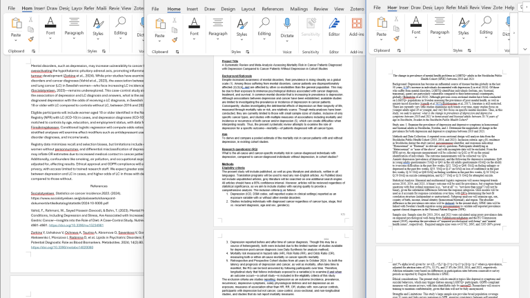Open the Styles gallery in the right window
This screenshot has height=298, width=530.
(463, 28)
